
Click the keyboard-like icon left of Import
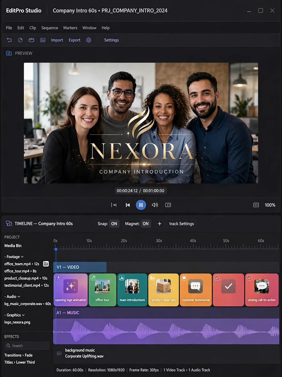[43, 40]
